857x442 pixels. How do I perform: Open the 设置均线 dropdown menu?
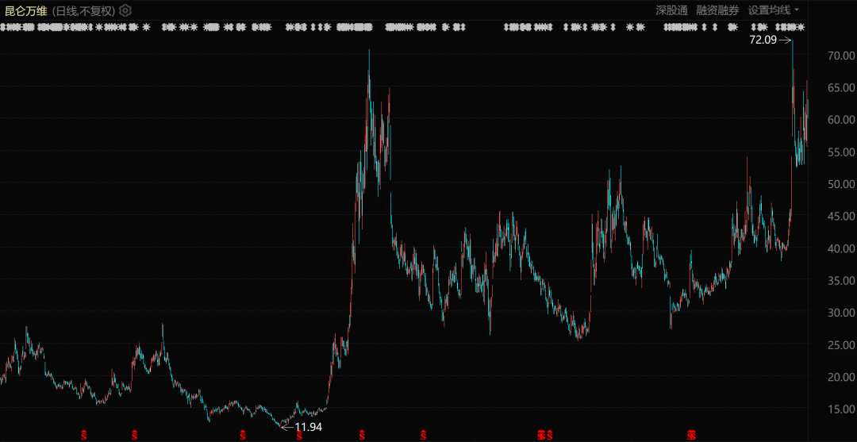(774, 10)
